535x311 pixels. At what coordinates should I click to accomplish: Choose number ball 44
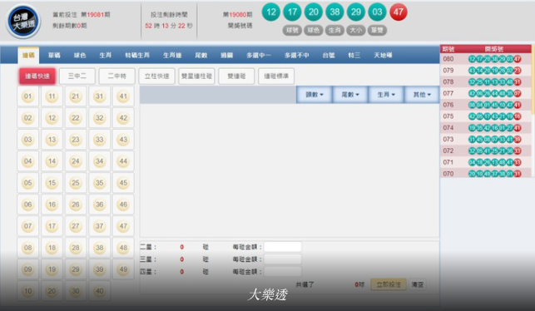click(x=123, y=161)
